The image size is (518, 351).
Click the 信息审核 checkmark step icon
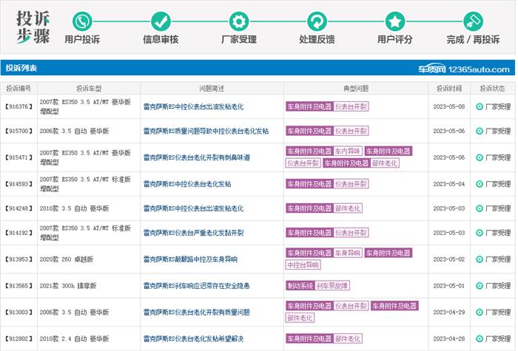pyautogui.click(x=161, y=21)
